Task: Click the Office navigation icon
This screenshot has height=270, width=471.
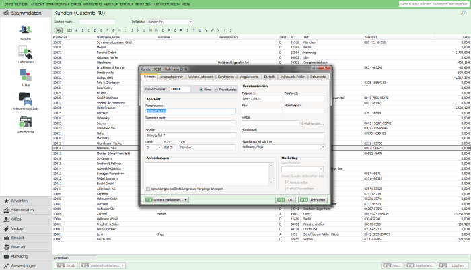Action: point(6,220)
